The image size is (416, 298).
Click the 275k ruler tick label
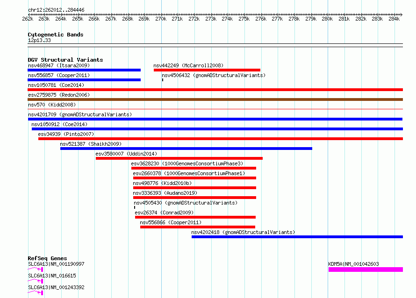click(x=244, y=19)
